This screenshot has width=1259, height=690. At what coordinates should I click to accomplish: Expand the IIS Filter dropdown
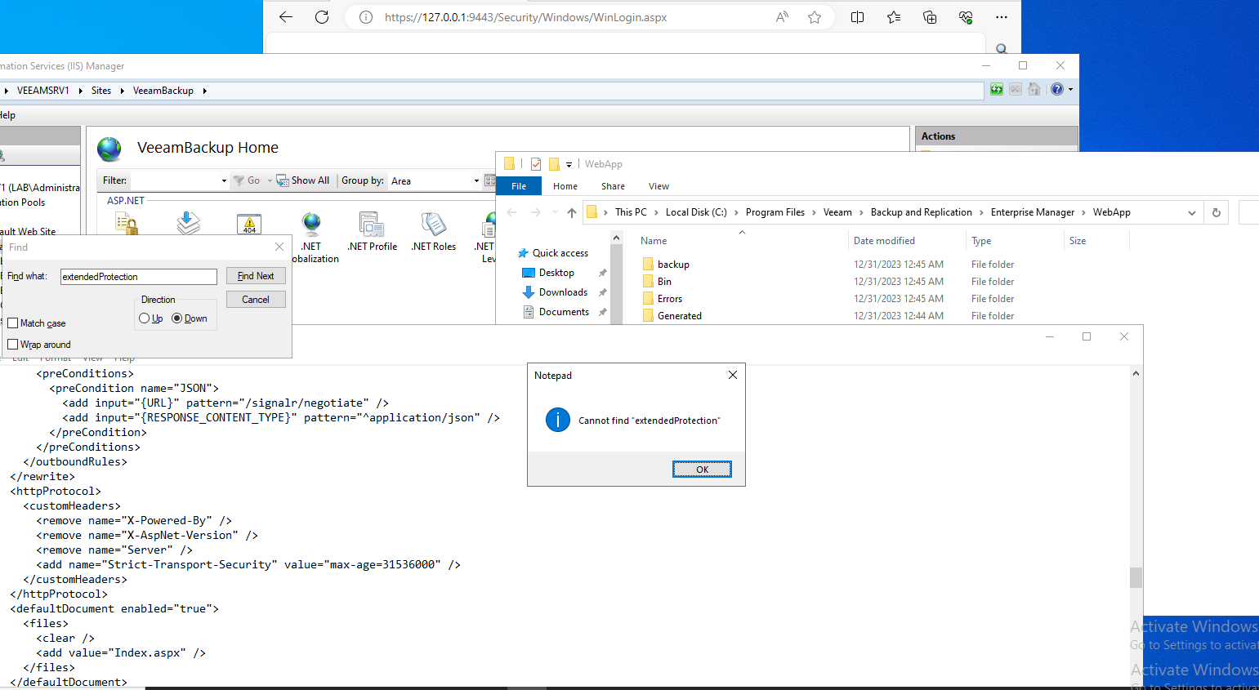pyautogui.click(x=224, y=181)
